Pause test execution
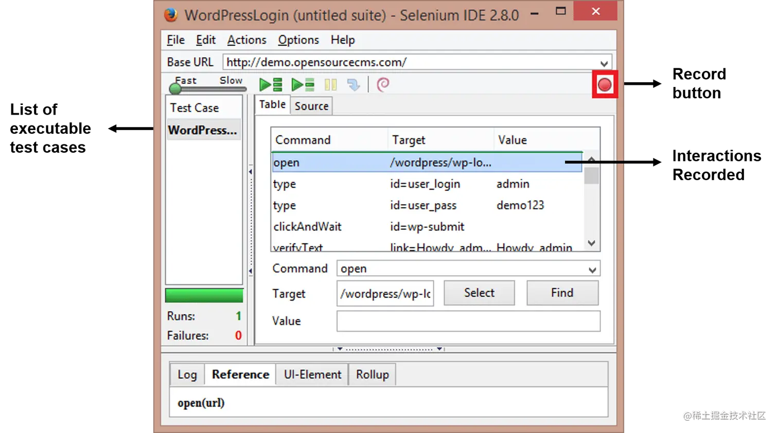The width and height of the screenshot is (778, 433). coord(331,84)
